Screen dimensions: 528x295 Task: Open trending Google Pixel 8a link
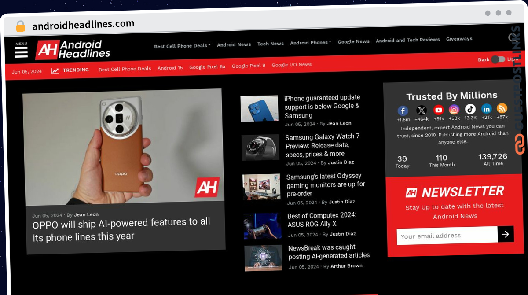coord(207,67)
